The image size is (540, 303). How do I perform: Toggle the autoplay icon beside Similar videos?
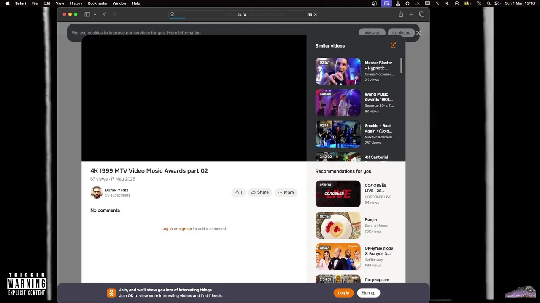[393, 45]
